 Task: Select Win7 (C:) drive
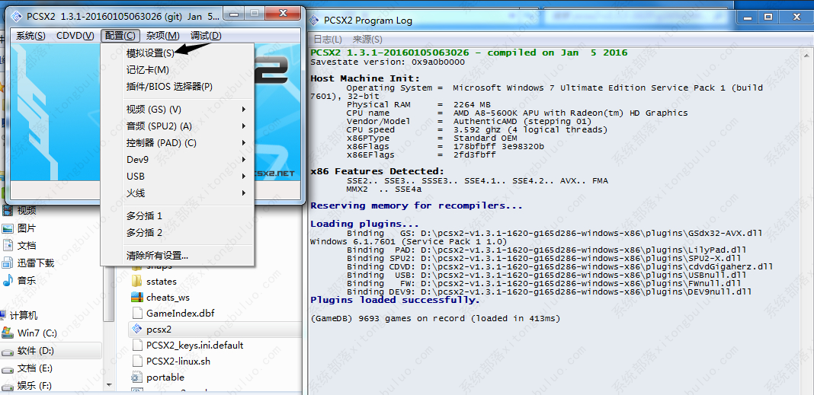[x=37, y=333]
